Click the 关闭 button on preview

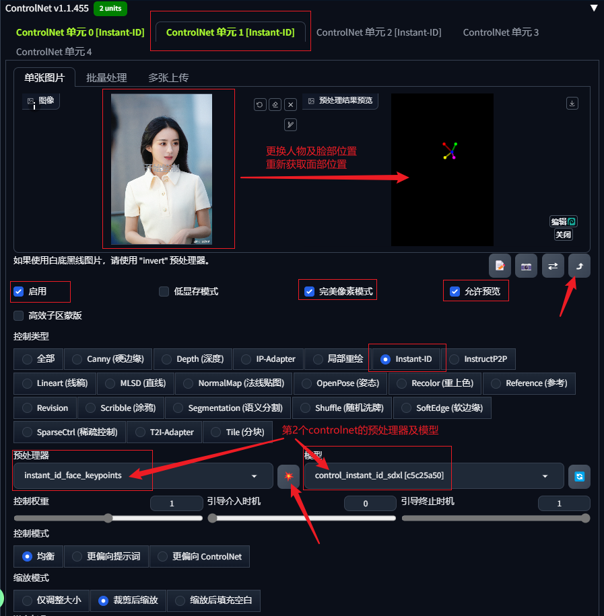563,235
